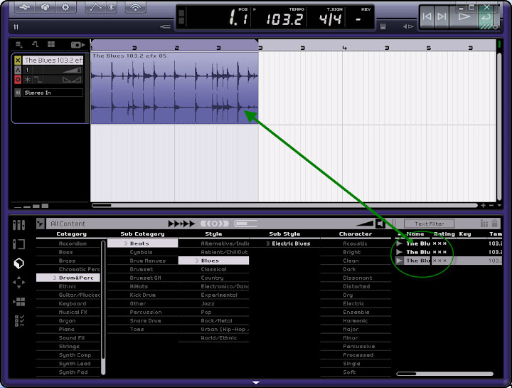Click the Play transport button
The image size is (512, 388).
(464, 16)
